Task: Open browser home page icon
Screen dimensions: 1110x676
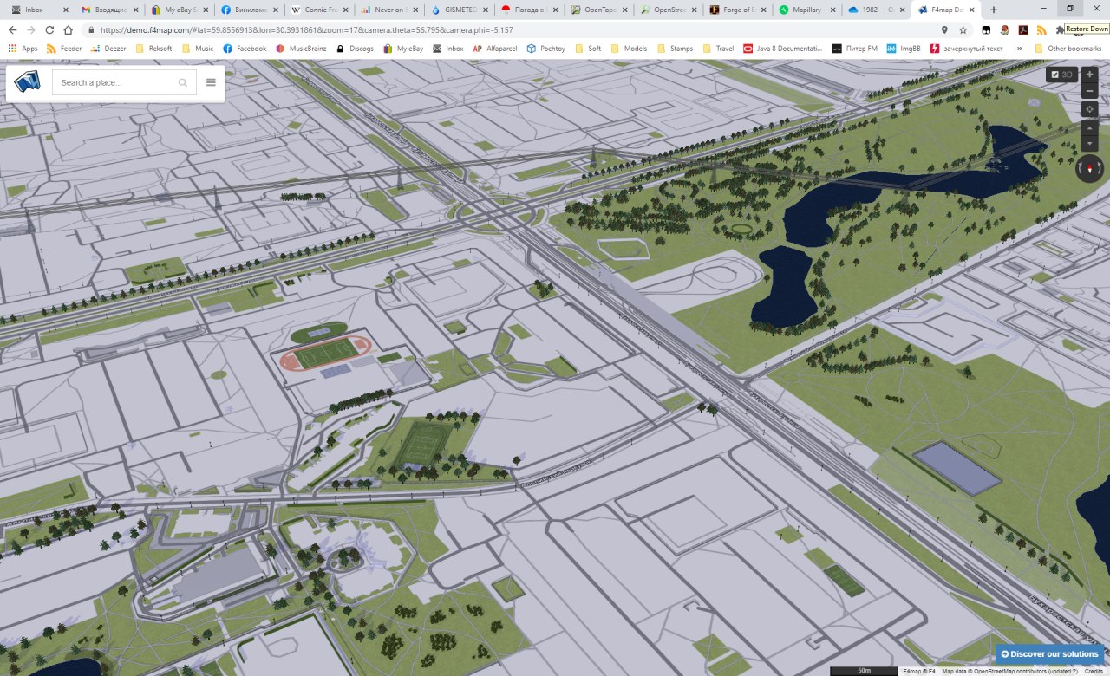Action: click(x=68, y=29)
